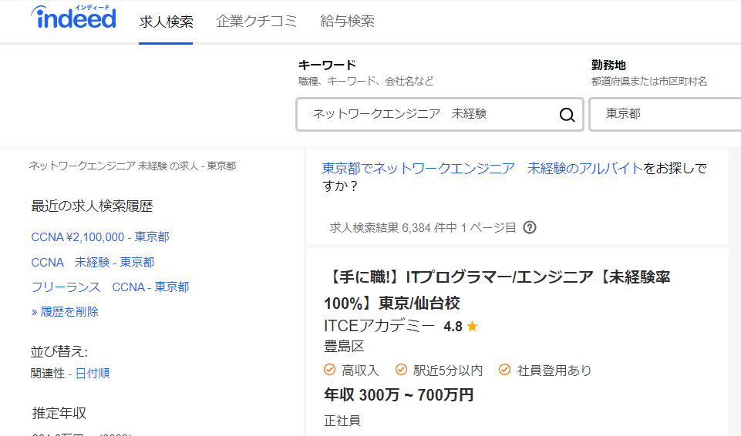Click the 関連性 sort label
Screen dimensions: 741x436
48,374
